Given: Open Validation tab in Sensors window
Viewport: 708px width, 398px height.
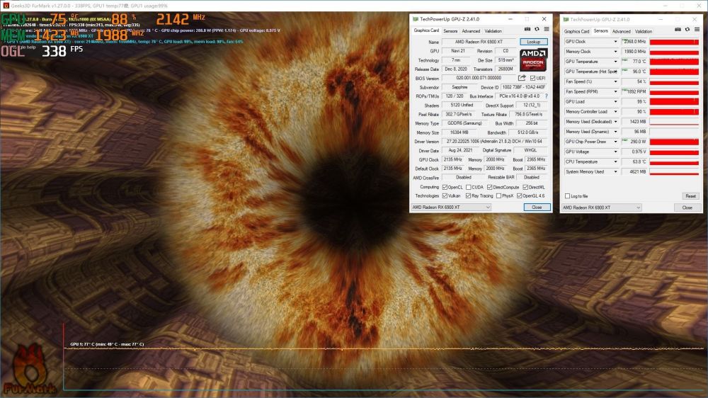Looking at the screenshot, I should point(644,32).
